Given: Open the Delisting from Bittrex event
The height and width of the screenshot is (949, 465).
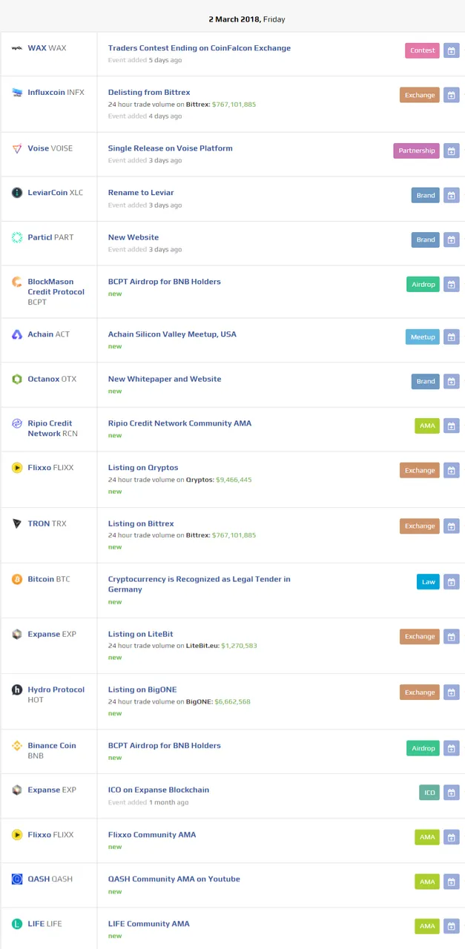Looking at the screenshot, I should (149, 93).
